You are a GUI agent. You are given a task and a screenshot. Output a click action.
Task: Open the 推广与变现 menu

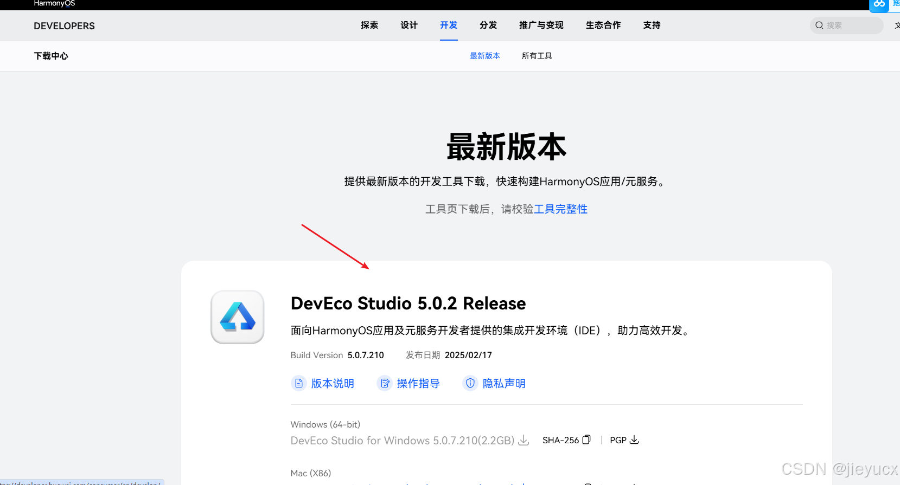point(541,25)
